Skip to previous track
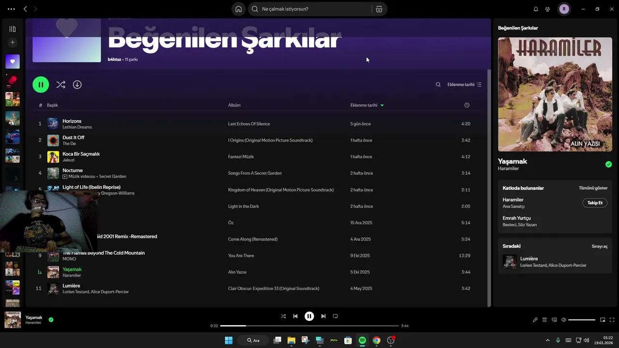The height and width of the screenshot is (348, 619). pos(295,316)
